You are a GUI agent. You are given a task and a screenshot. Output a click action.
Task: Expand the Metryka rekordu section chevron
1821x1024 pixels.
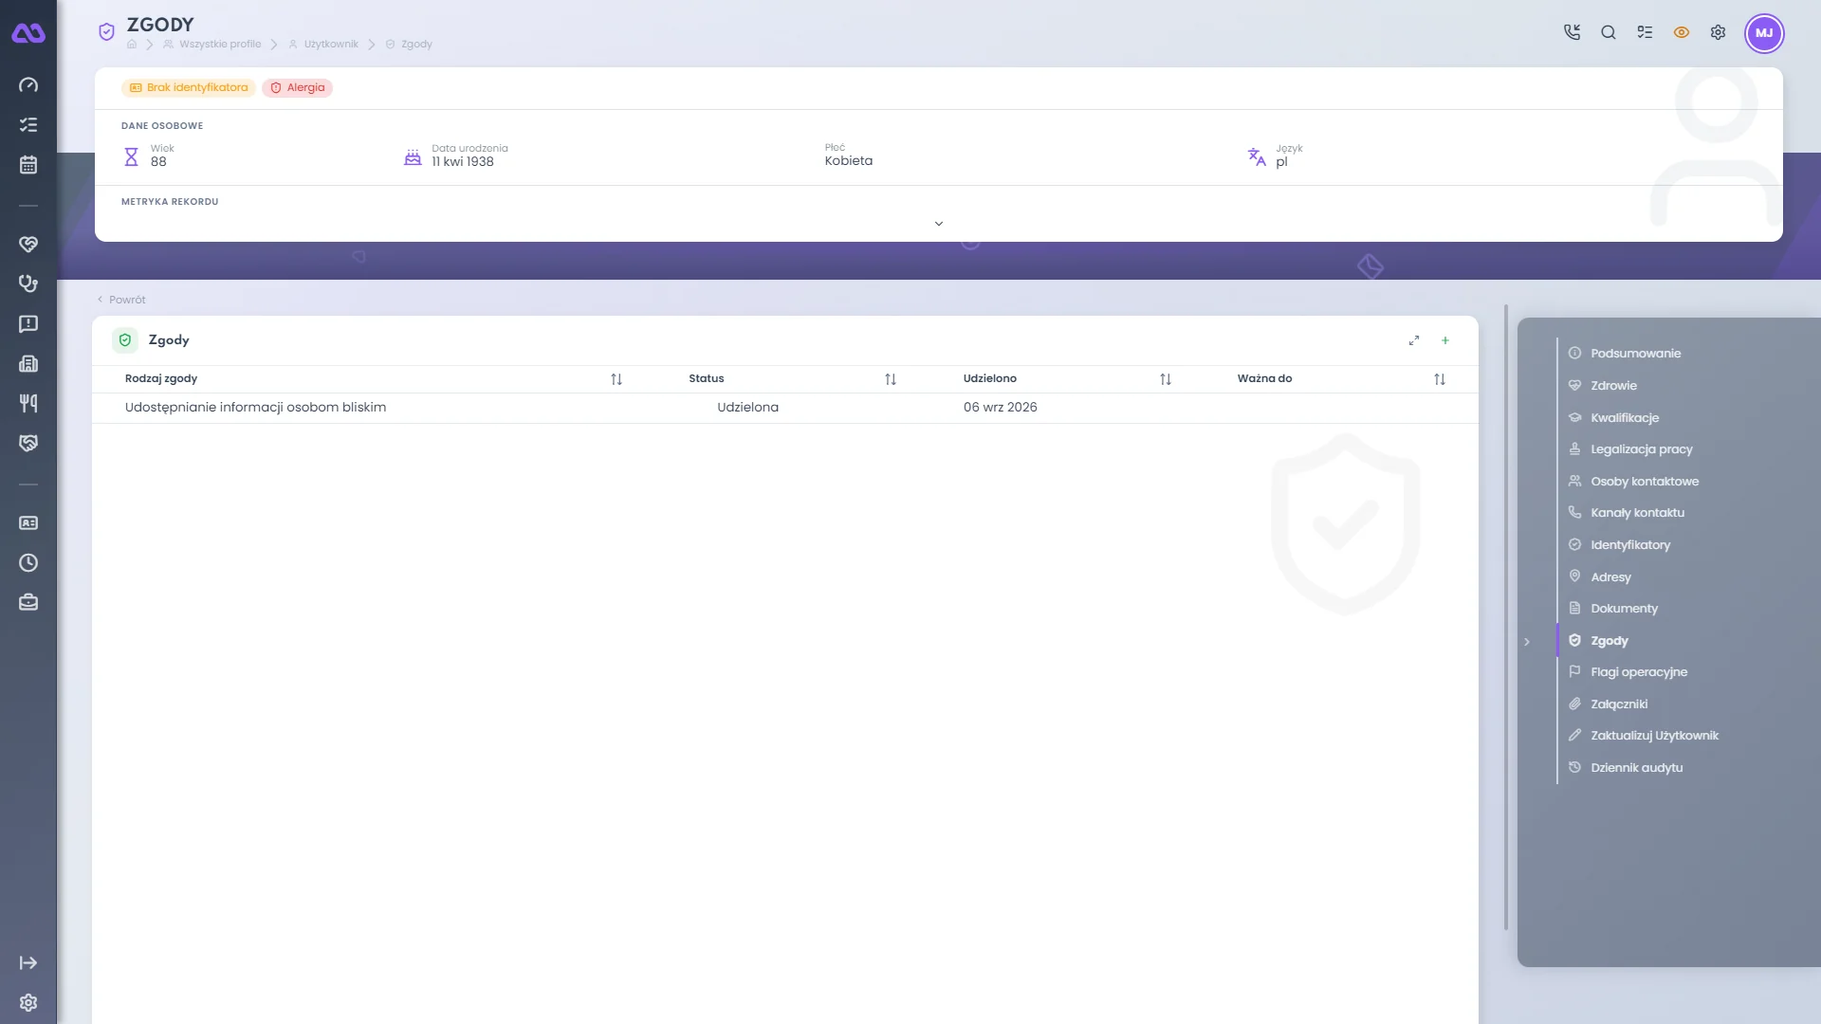[x=939, y=224]
